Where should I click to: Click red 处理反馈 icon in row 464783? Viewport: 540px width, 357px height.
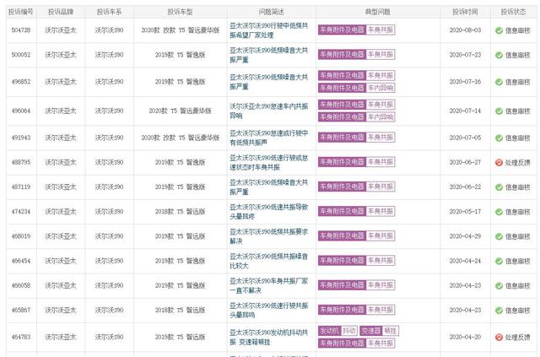[499, 337]
